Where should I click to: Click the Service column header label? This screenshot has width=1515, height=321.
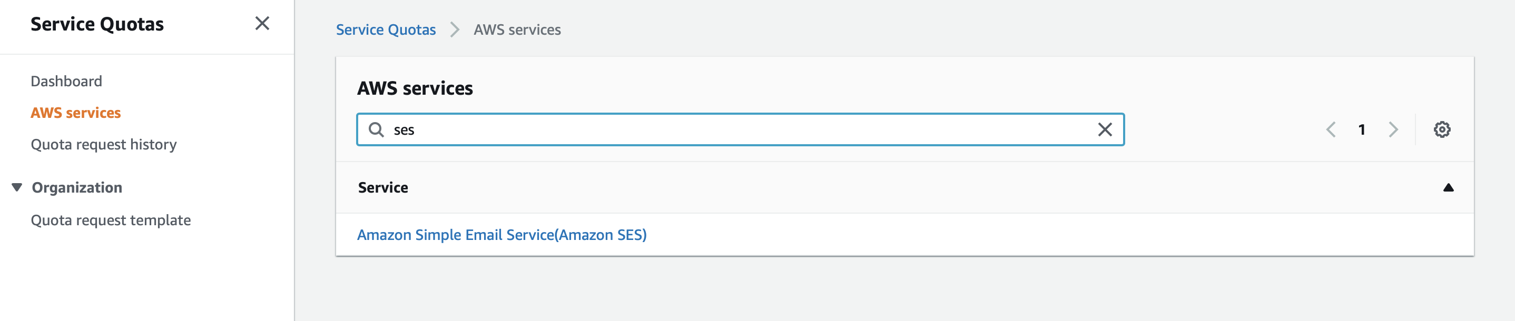(383, 187)
